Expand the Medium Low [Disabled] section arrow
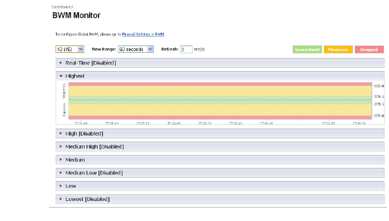Screen dimensions: 389x221 pos(61,173)
